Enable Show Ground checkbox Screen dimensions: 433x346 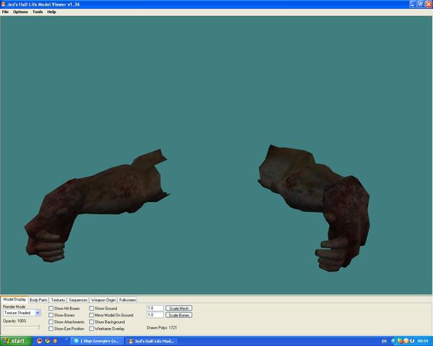[x=92, y=309]
